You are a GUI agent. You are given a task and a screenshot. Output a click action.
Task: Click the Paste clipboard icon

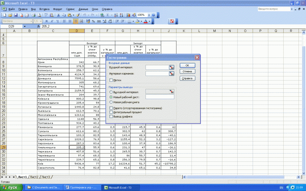pyautogui.click(x=69, y=15)
